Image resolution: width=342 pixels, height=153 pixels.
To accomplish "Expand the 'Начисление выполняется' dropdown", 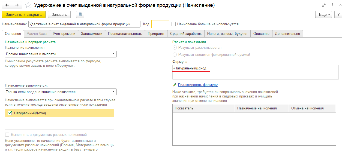I will click(114, 92).
